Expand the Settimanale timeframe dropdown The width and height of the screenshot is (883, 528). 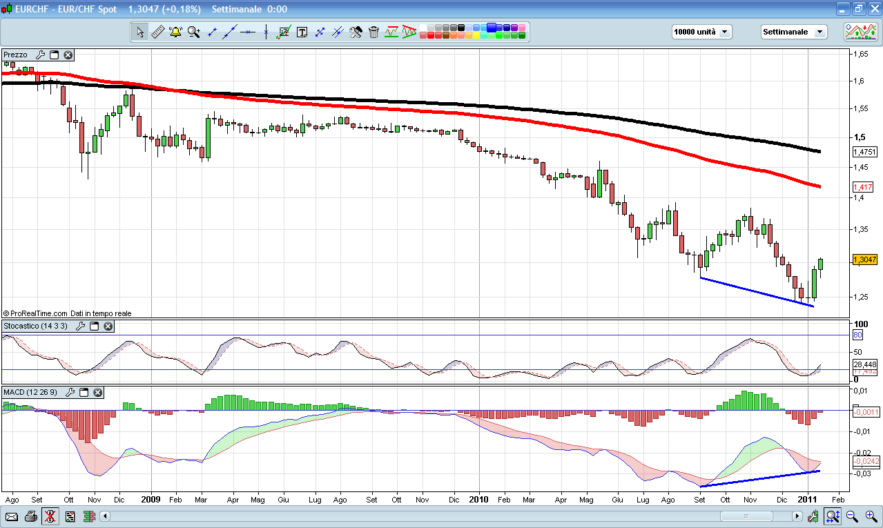tap(793, 32)
